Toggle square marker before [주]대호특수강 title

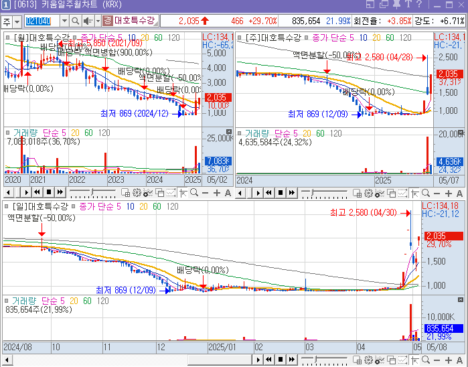pos(240,38)
